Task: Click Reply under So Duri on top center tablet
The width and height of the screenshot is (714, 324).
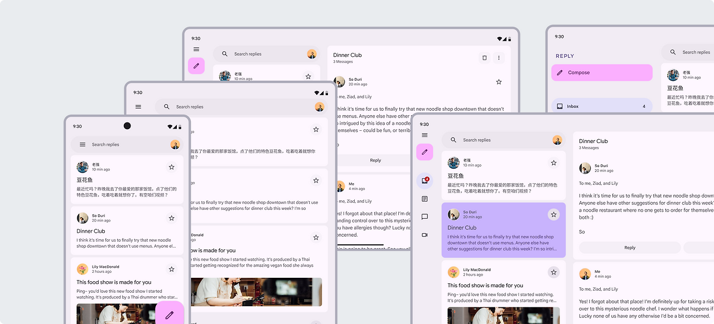Action: pos(375,160)
